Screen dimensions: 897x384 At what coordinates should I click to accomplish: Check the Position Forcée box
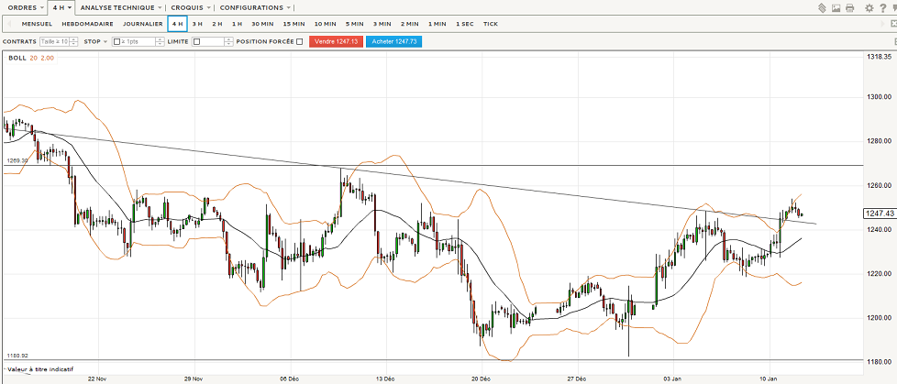click(299, 41)
